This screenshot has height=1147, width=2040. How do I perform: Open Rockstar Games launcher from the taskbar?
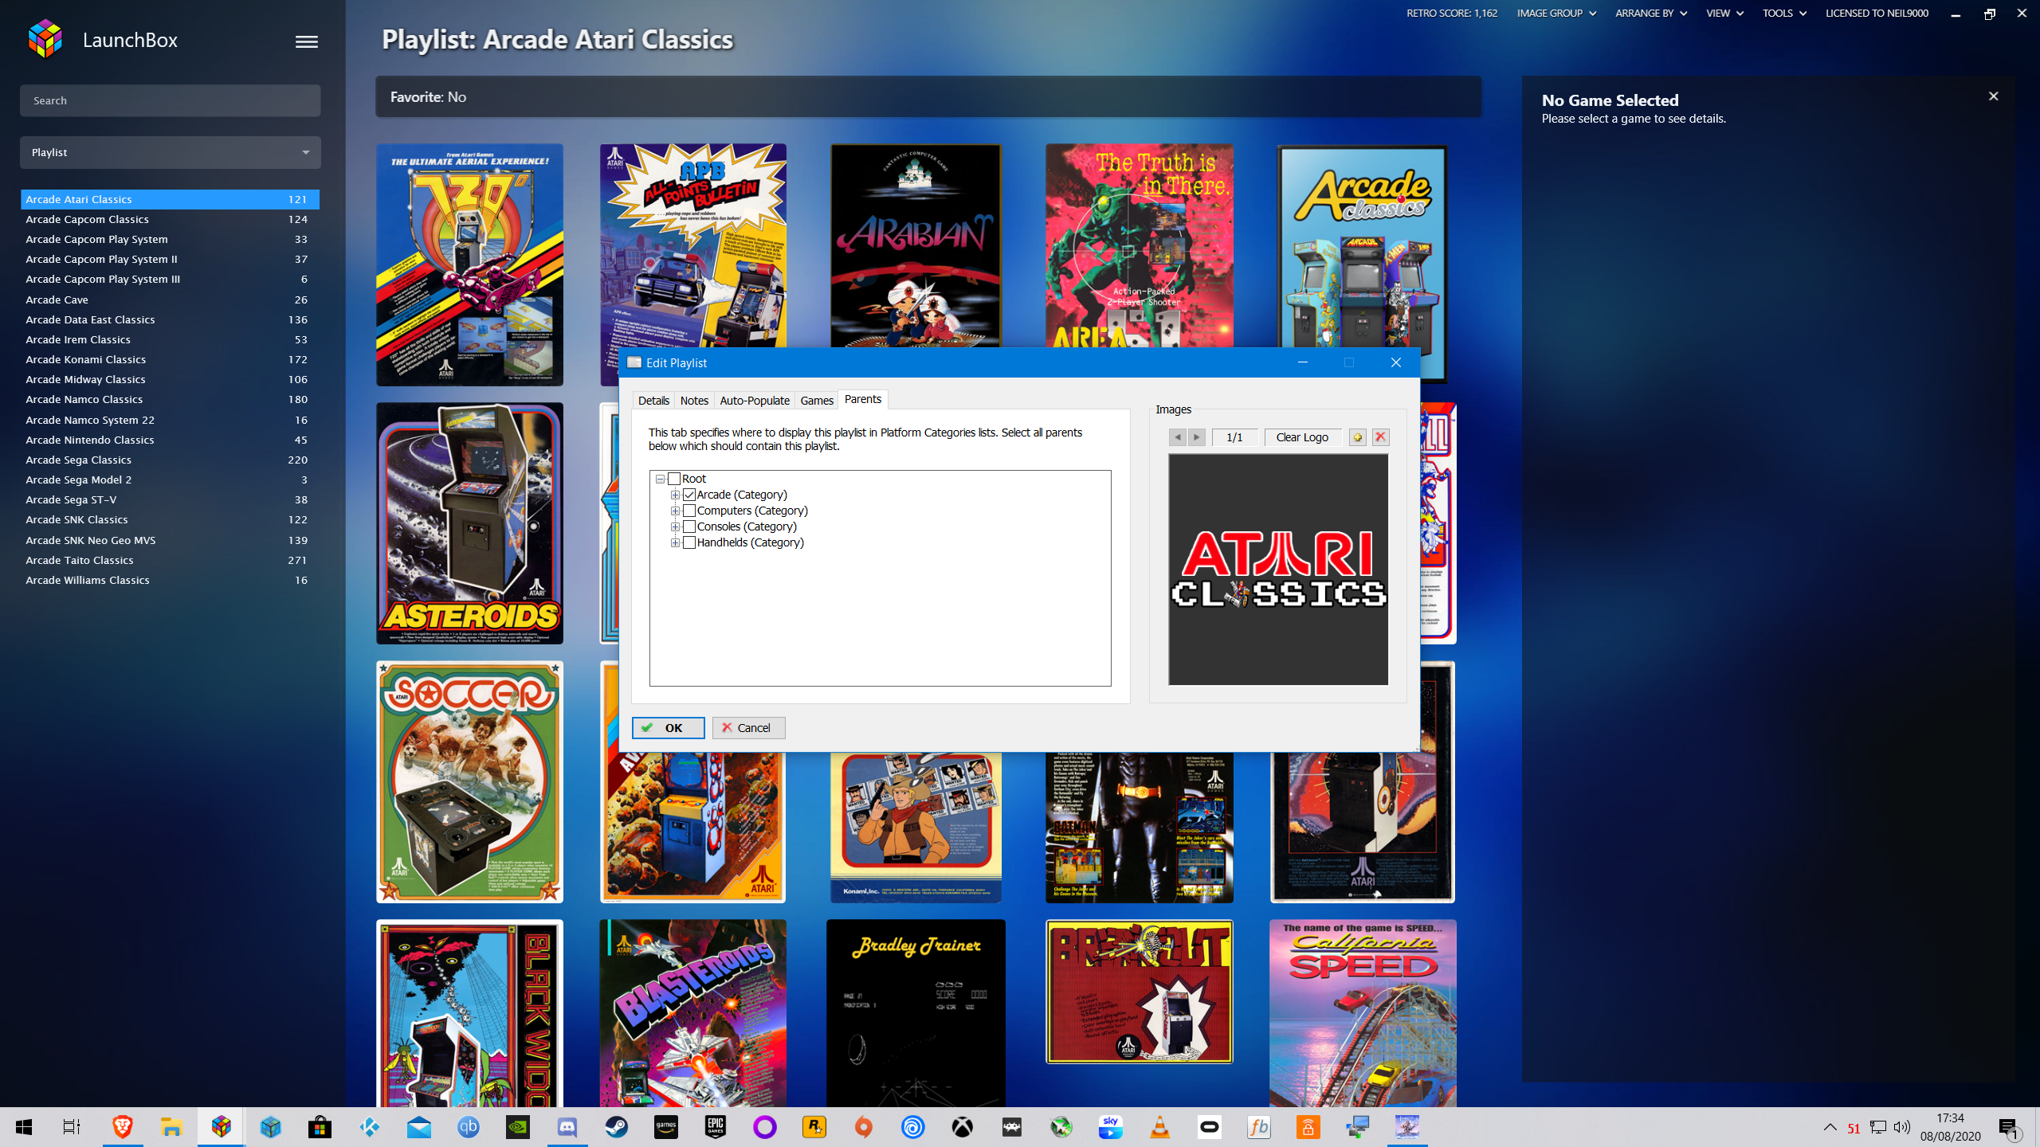pos(814,1126)
